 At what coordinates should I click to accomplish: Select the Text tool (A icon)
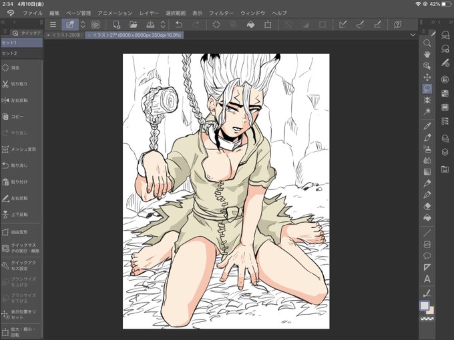coord(427,279)
